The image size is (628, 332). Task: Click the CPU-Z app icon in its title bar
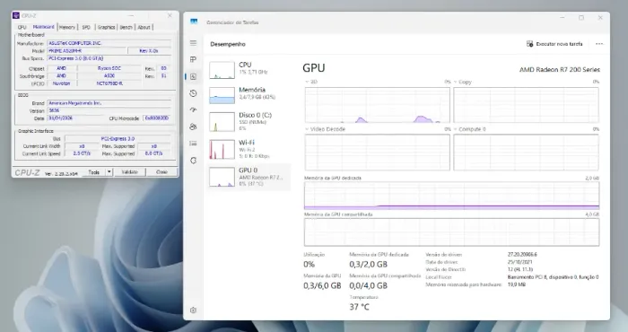(x=16, y=15)
